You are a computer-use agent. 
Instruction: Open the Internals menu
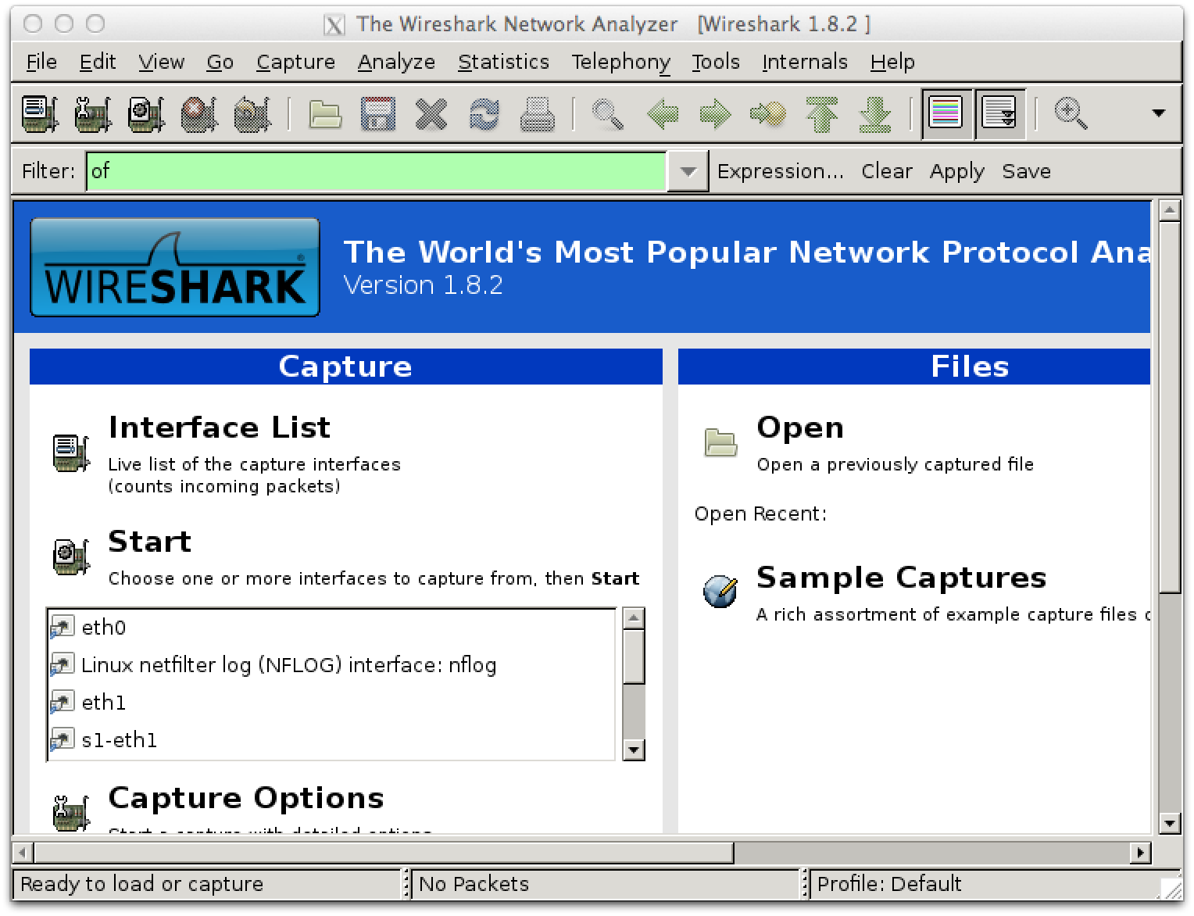pyautogui.click(x=805, y=62)
